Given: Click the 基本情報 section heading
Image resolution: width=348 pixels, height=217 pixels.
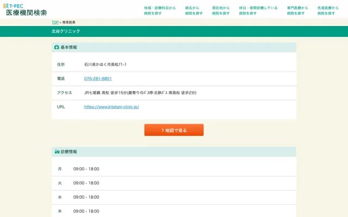Looking at the screenshot, I should 69,47.
